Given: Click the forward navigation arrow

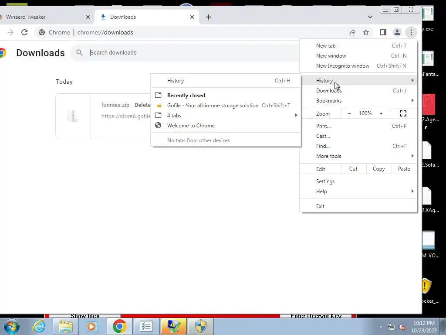Looking at the screenshot, I should 10,32.
